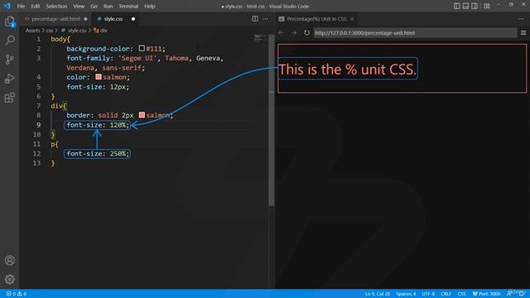Toggle the bottom panel layout
The image size is (530, 298).
tap(465, 6)
